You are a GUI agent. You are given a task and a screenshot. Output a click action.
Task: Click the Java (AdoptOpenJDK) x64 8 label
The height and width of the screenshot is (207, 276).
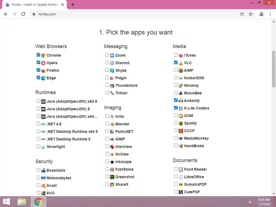(x=72, y=102)
